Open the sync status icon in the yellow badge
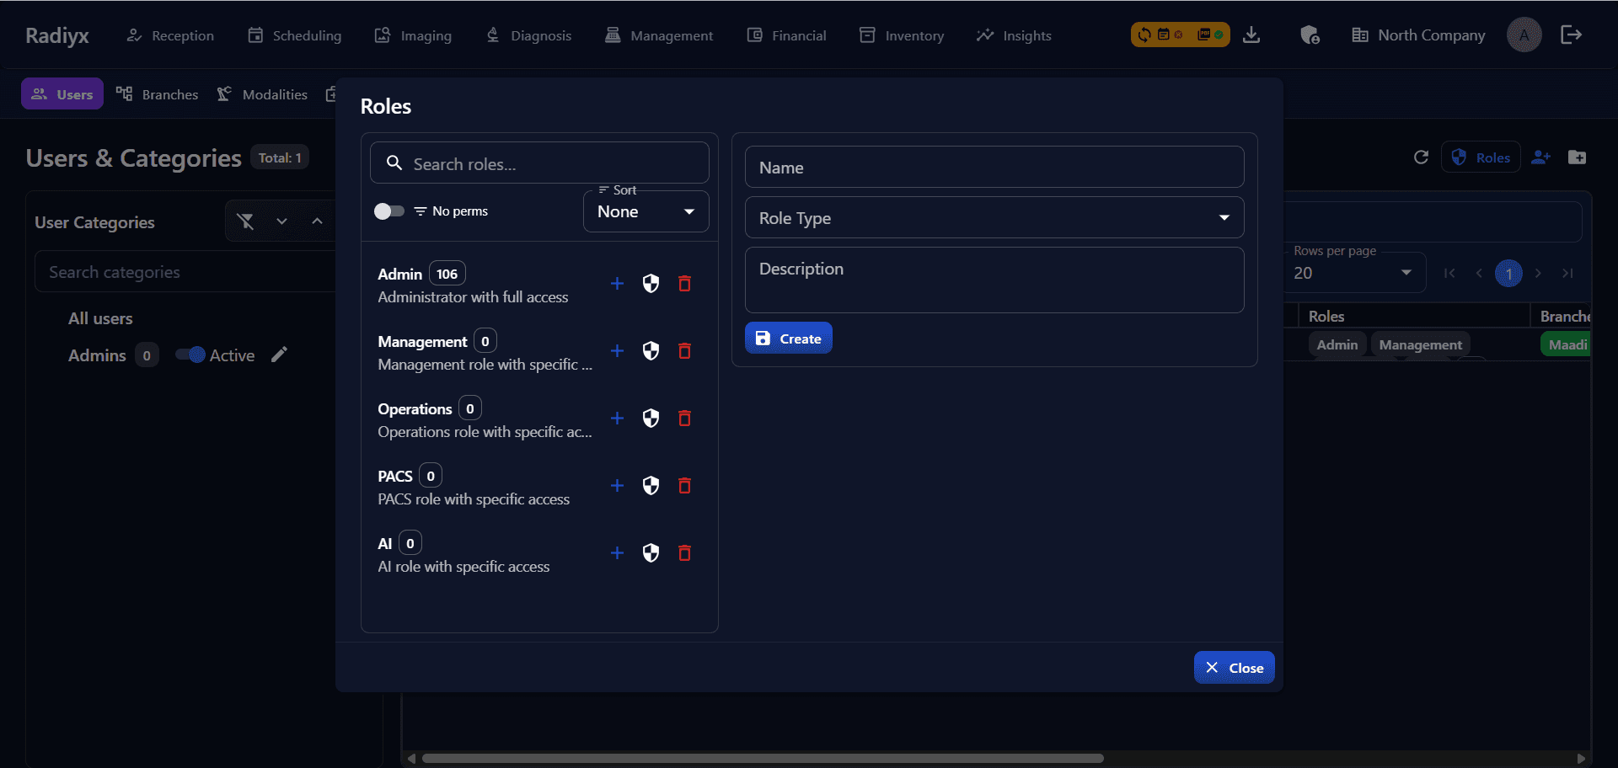 click(1144, 35)
